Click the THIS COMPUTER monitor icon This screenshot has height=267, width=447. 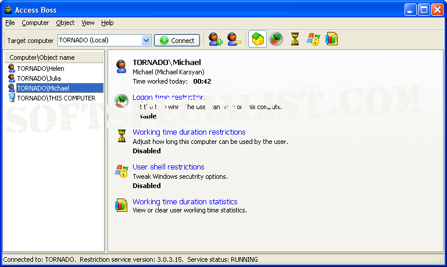[12, 98]
